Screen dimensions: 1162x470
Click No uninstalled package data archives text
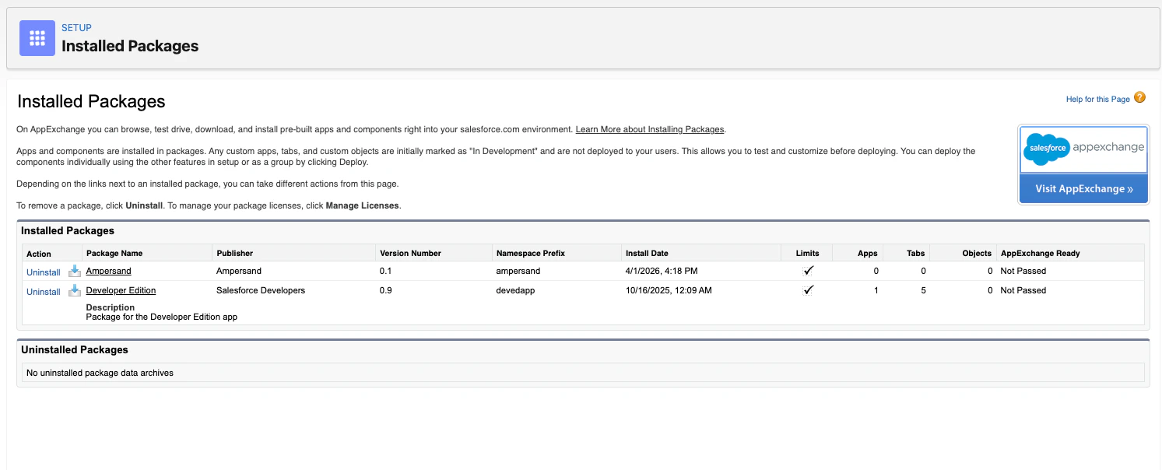(x=100, y=373)
